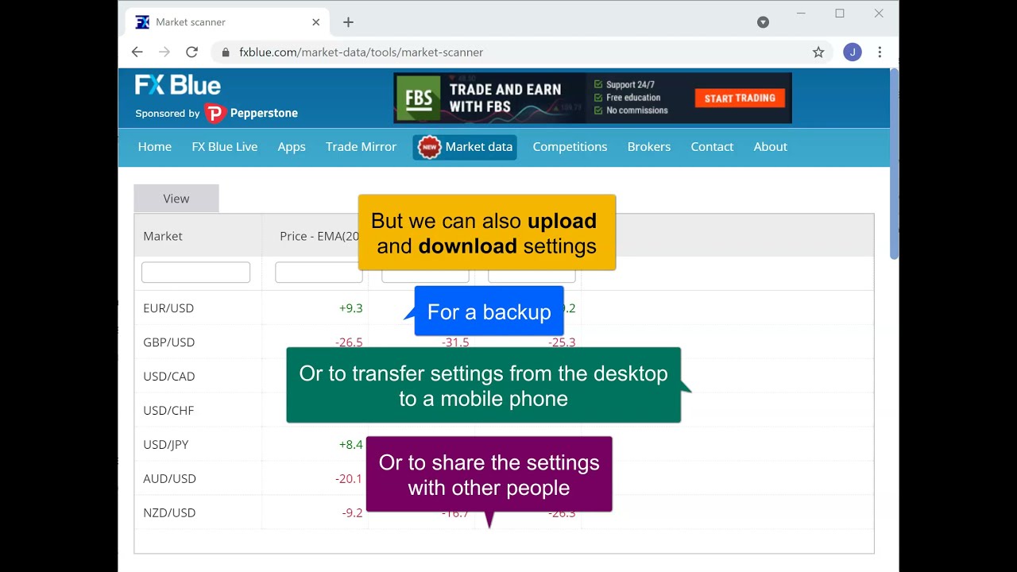Open the Home menu item
Image resolution: width=1017 pixels, height=572 pixels.
pyautogui.click(x=155, y=147)
